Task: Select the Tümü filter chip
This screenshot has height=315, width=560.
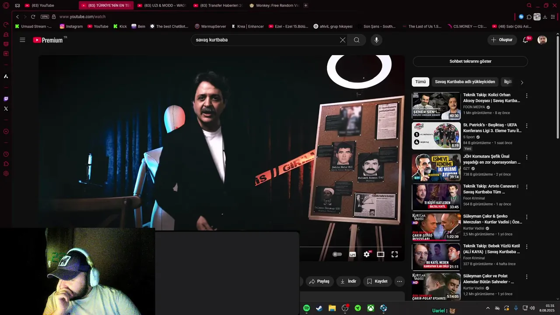Action: pyautogui.click(x=420, y=82)
